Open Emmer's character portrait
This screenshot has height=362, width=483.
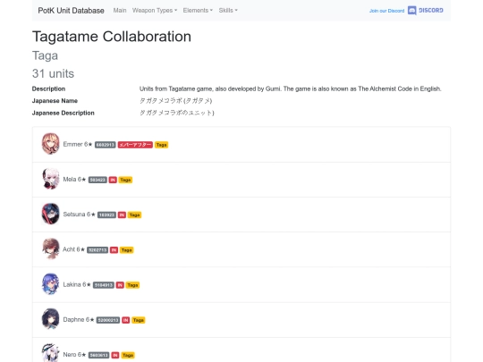click(x=50, y=144)
